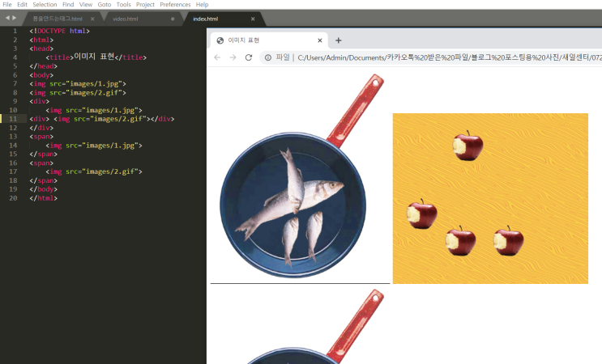Switch to the video.html tab
Screen dimensions: 602x364
coord(125,19)
